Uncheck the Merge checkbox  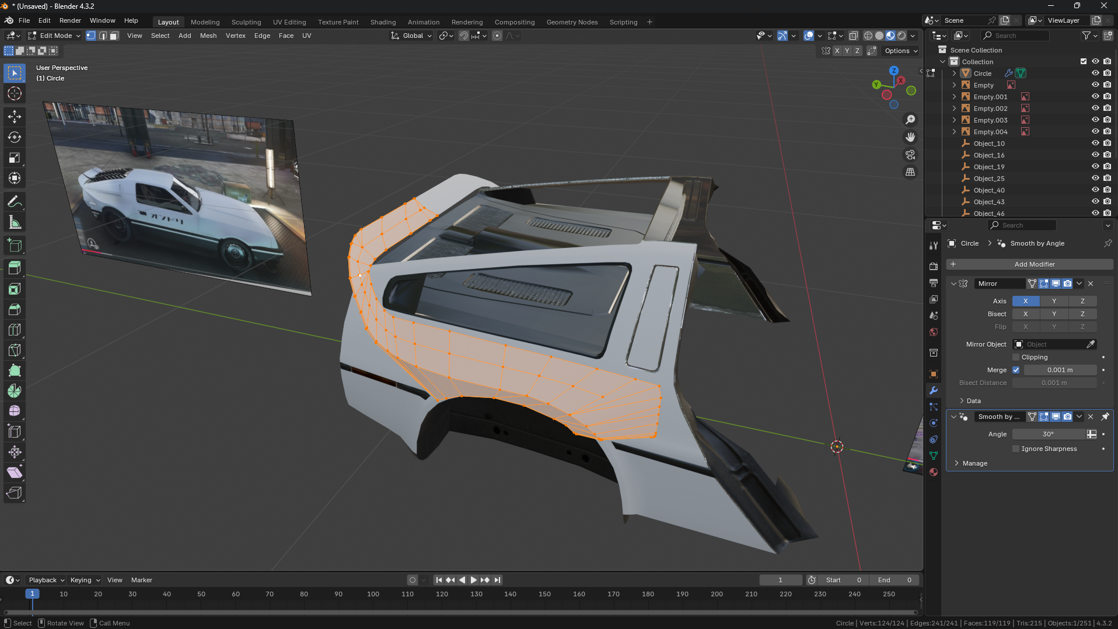[x=1016, y=370]
